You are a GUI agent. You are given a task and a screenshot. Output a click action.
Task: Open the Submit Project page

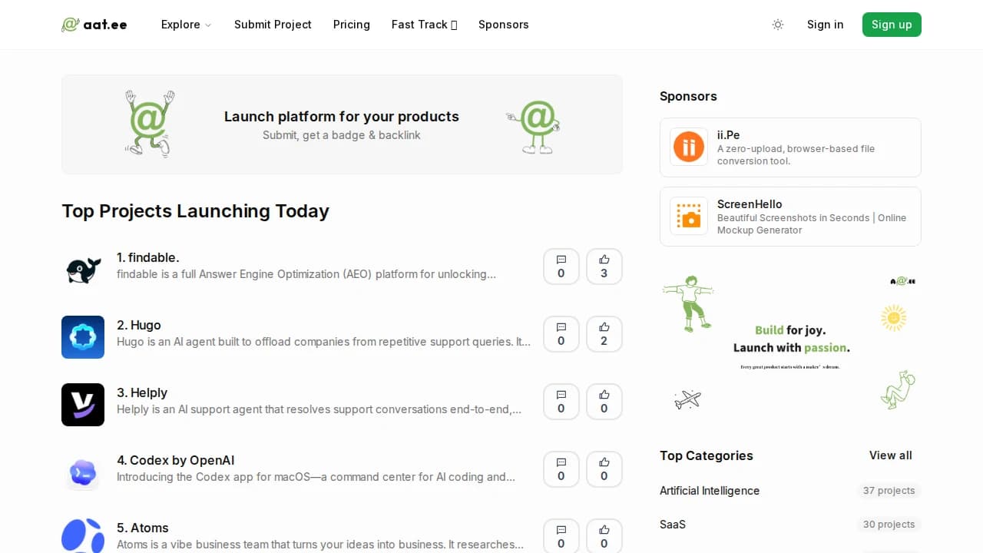(273, 25)
